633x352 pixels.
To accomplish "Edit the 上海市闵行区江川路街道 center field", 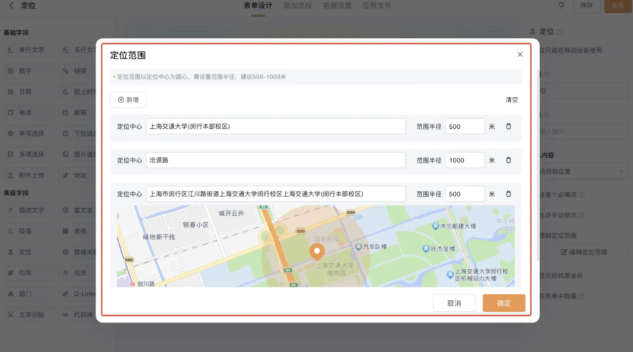I will [x=276, y=194].
